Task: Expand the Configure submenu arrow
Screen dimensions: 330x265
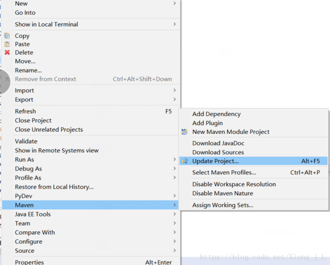Action: 174,241
